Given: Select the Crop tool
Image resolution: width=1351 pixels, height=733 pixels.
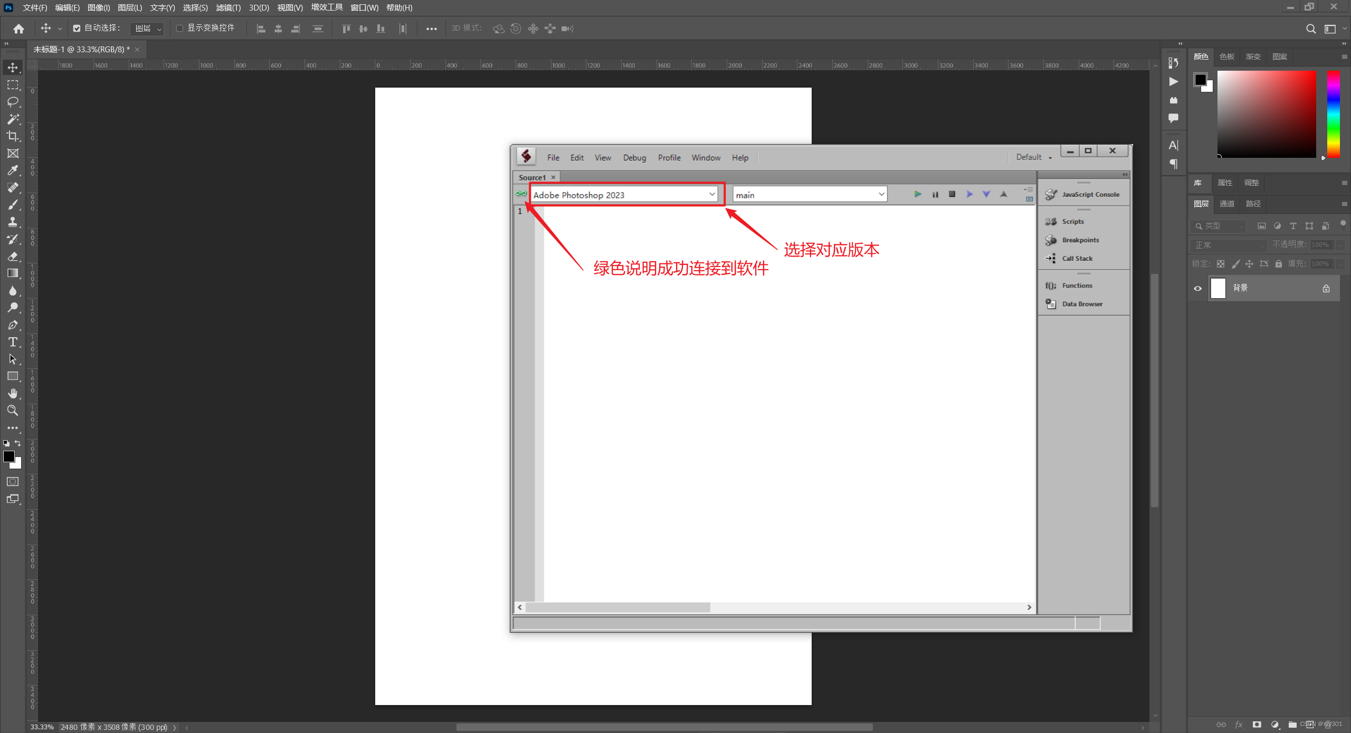Looking at the screenshot, I should coord(13,136).
